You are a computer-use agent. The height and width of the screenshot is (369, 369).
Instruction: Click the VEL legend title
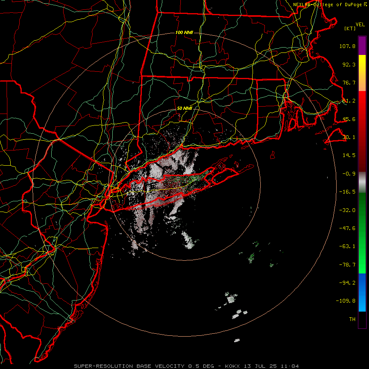click(360, 25)
